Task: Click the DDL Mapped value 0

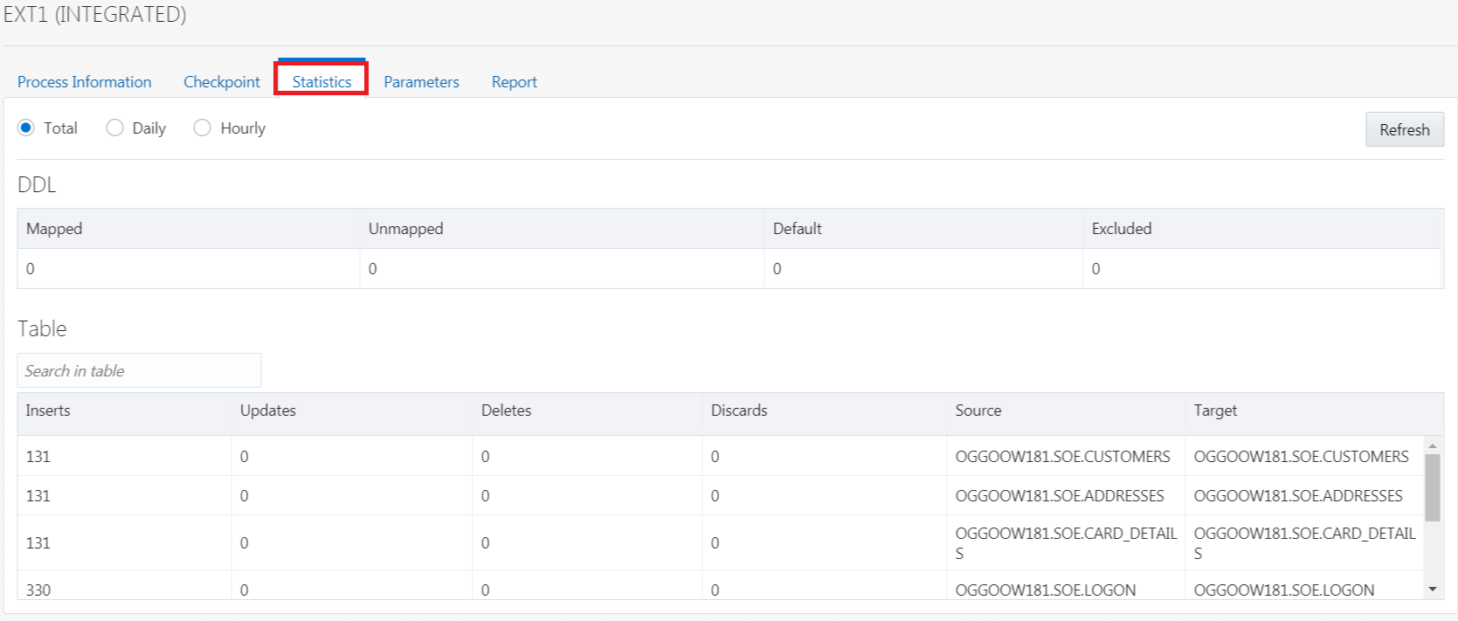Action: click(x=31, y=269)
